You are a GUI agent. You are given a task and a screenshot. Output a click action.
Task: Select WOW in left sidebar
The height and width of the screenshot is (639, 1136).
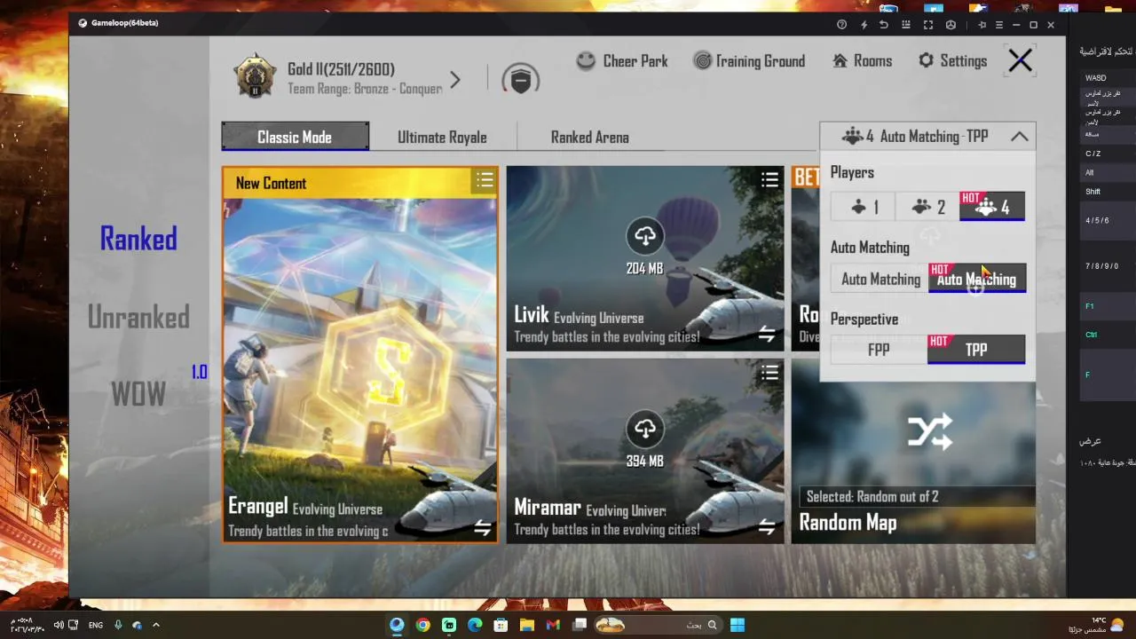(138, 394)
